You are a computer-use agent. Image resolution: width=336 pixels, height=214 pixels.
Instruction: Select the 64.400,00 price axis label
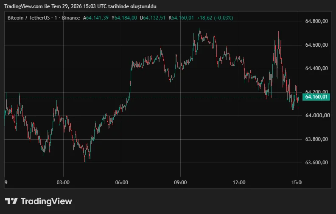(x=316, y=68)
